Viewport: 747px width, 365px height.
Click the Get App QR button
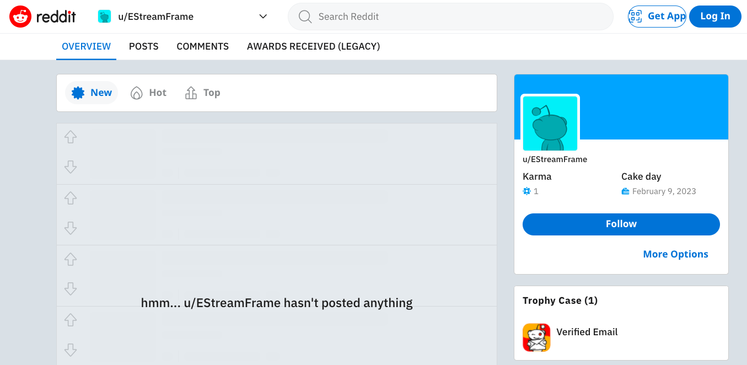(657, 17)
